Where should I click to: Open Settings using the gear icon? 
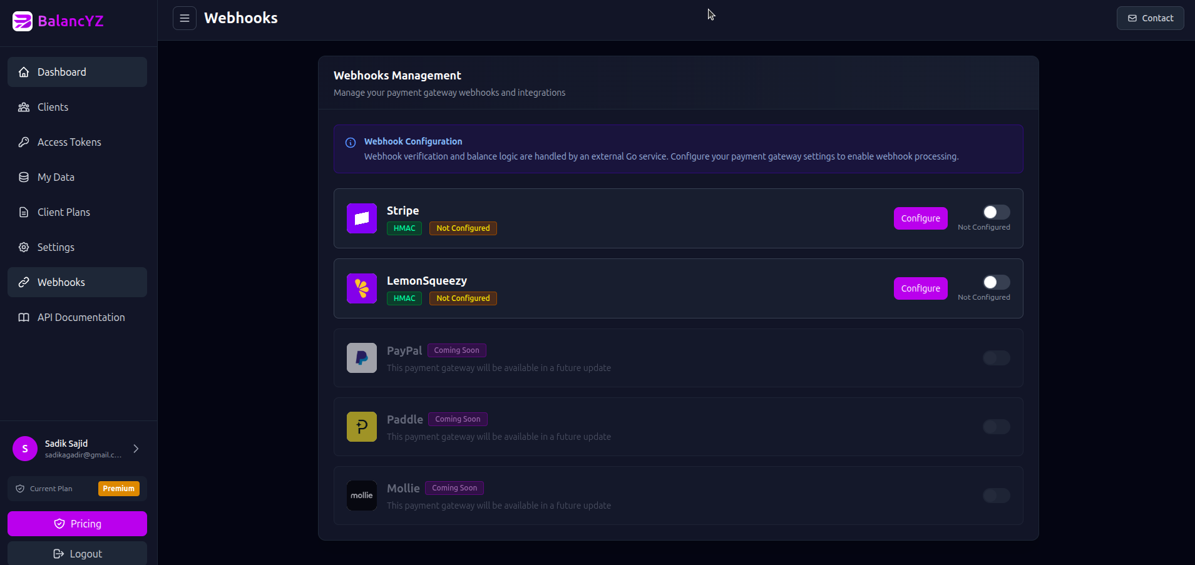coord(23,247)
